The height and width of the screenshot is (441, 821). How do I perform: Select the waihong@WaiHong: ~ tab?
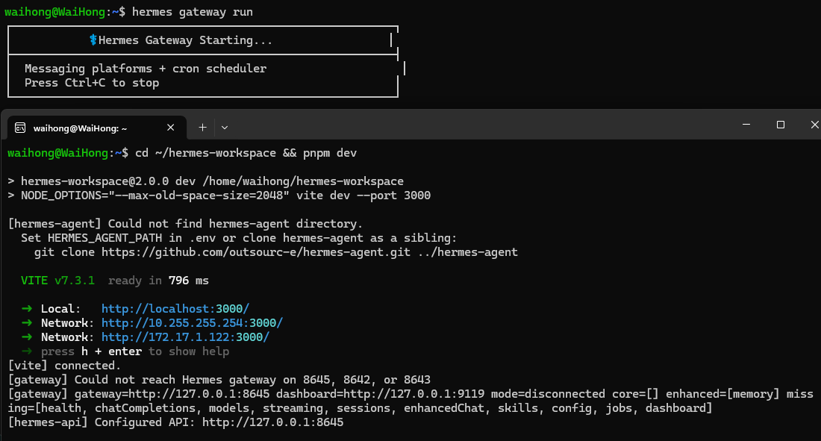pyautogui.click(x=97, y=128)
